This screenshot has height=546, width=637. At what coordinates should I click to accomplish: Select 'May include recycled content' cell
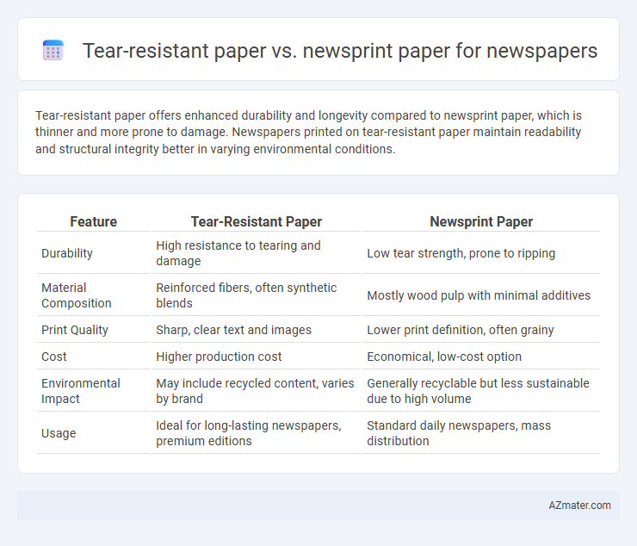point(257,391)
